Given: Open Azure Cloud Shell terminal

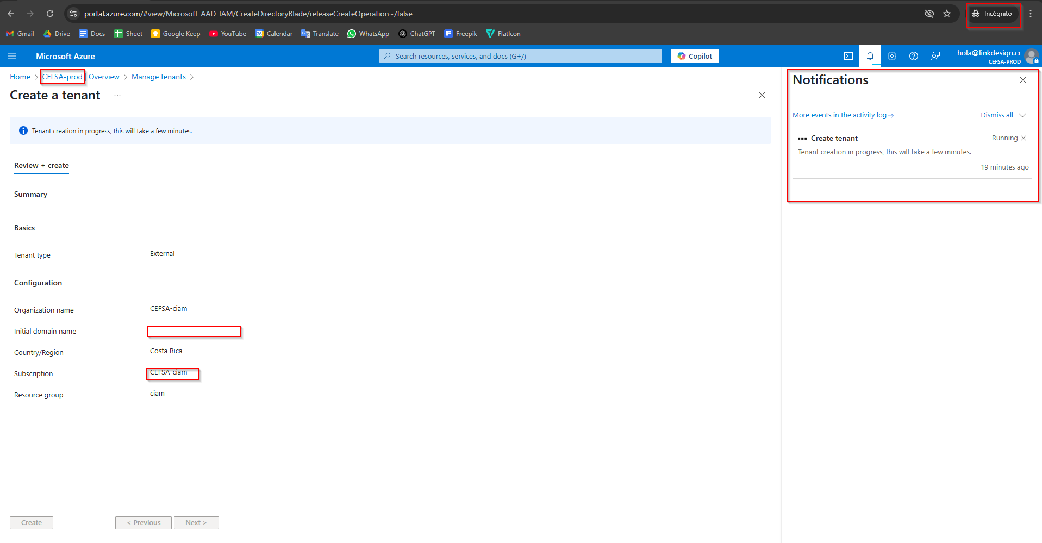Looking at the screenshot, I should [x=848, y=55].
